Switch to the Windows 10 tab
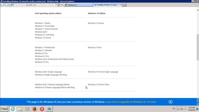 click(79, 5)
